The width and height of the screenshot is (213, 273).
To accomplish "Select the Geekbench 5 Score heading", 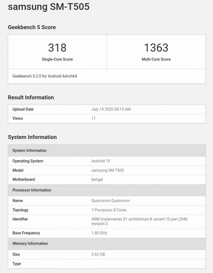I will click(x=32, y=27).
